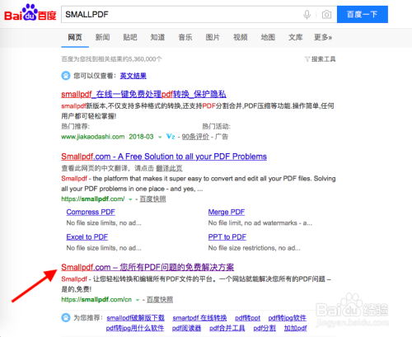Click the smartpdf 在线转换 suggestion
Image resolution: width=412 pixels, height=337 pixels.
[199, 318]
